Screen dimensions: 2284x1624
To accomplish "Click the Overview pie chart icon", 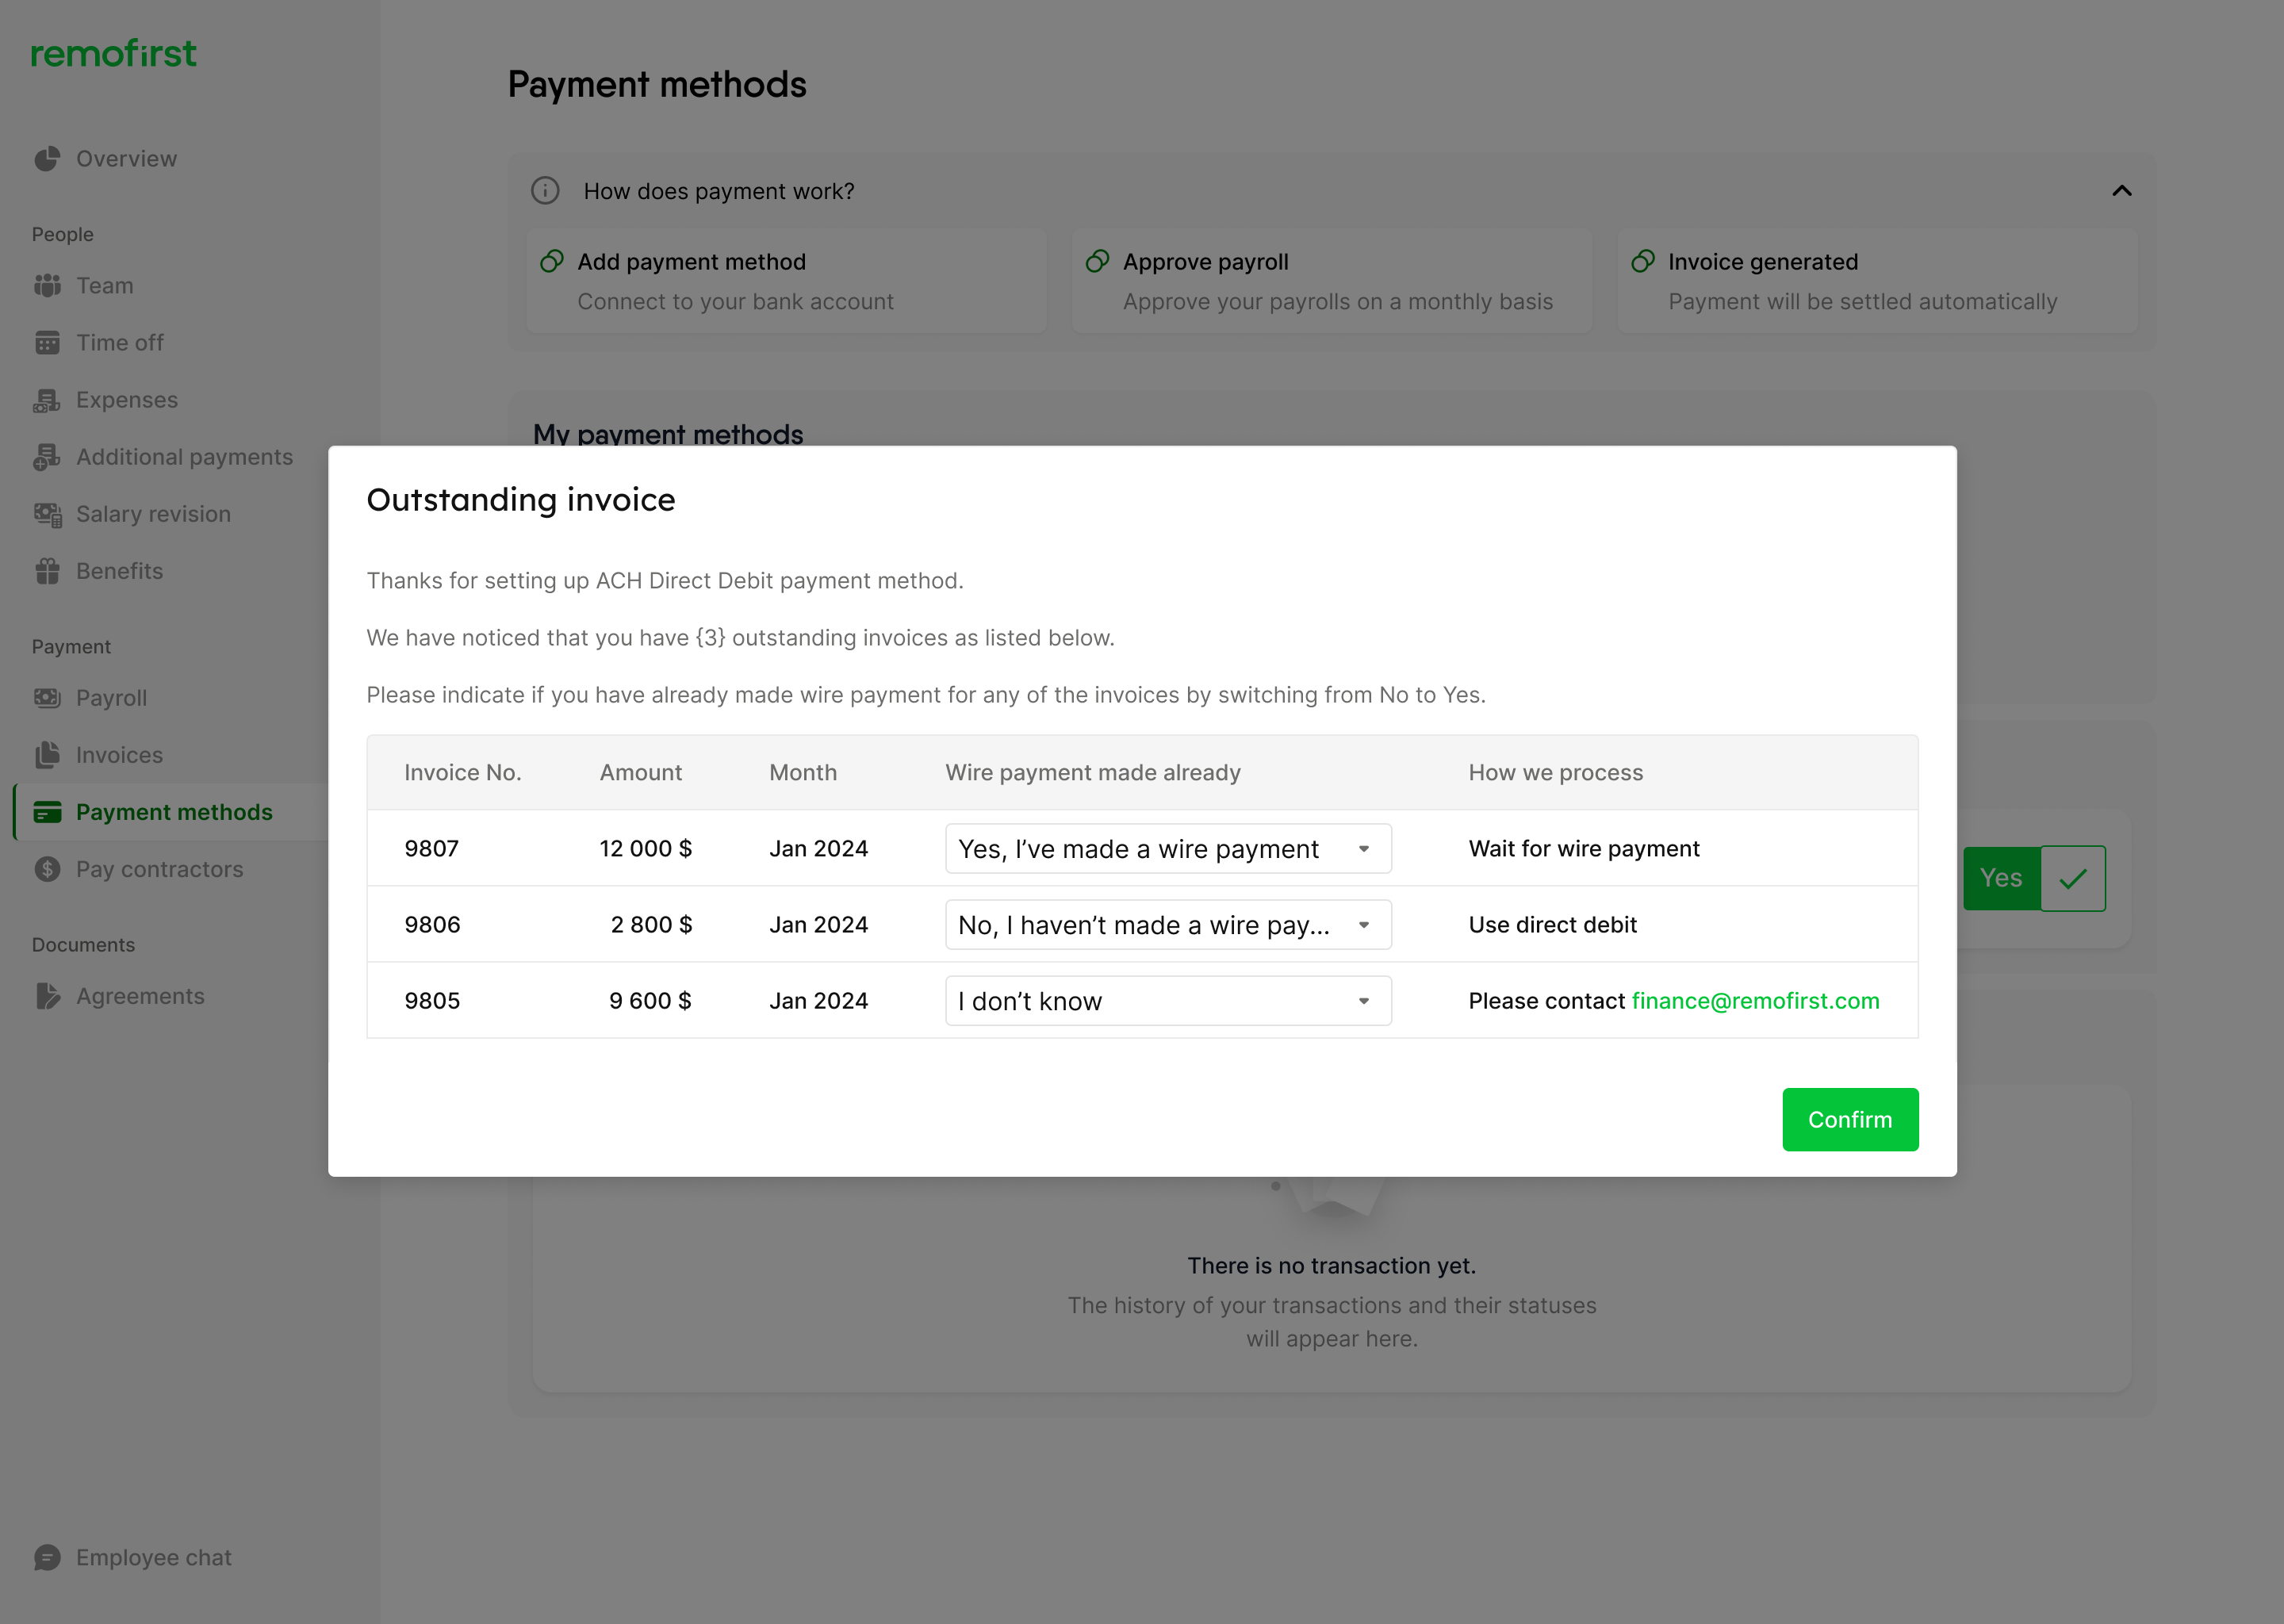I will 47,159.
